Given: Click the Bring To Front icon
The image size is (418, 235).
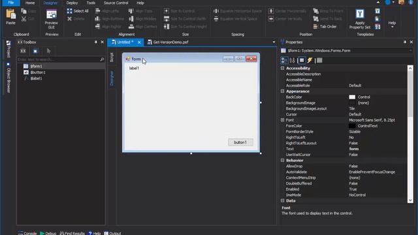Looking at the screenshot, I should coord(315,11).
